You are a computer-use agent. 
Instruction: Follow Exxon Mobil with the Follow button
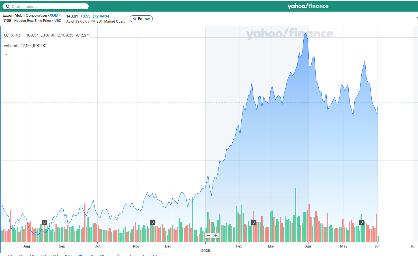coord(141,19)
